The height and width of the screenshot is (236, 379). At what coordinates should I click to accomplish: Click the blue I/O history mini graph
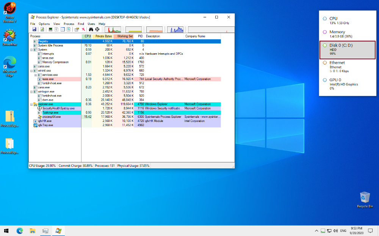(175, 29)
